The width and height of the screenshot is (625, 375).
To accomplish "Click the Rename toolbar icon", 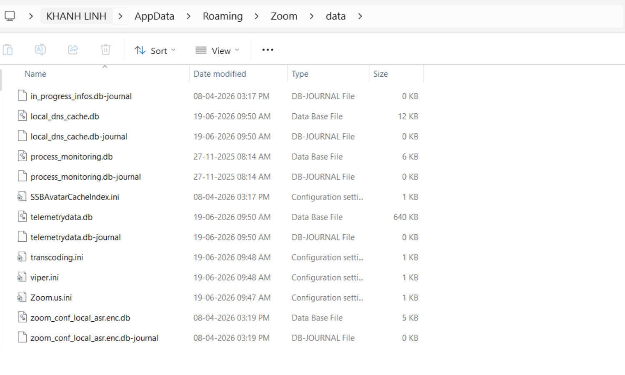I will [x=40, y=50].
